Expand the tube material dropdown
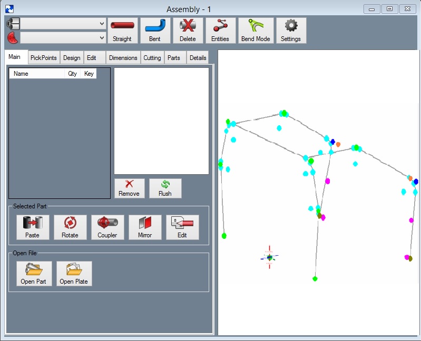Viewport: 421px width, 341px height. pyautogui.click(x=63, y=24)
